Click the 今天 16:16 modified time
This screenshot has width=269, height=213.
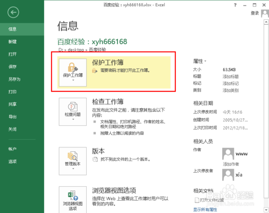pos(232,112)
